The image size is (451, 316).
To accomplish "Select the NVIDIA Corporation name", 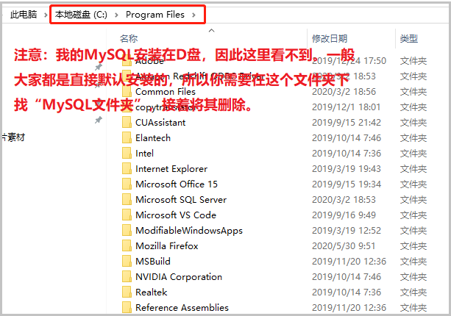I will click(x=179, y=277).
